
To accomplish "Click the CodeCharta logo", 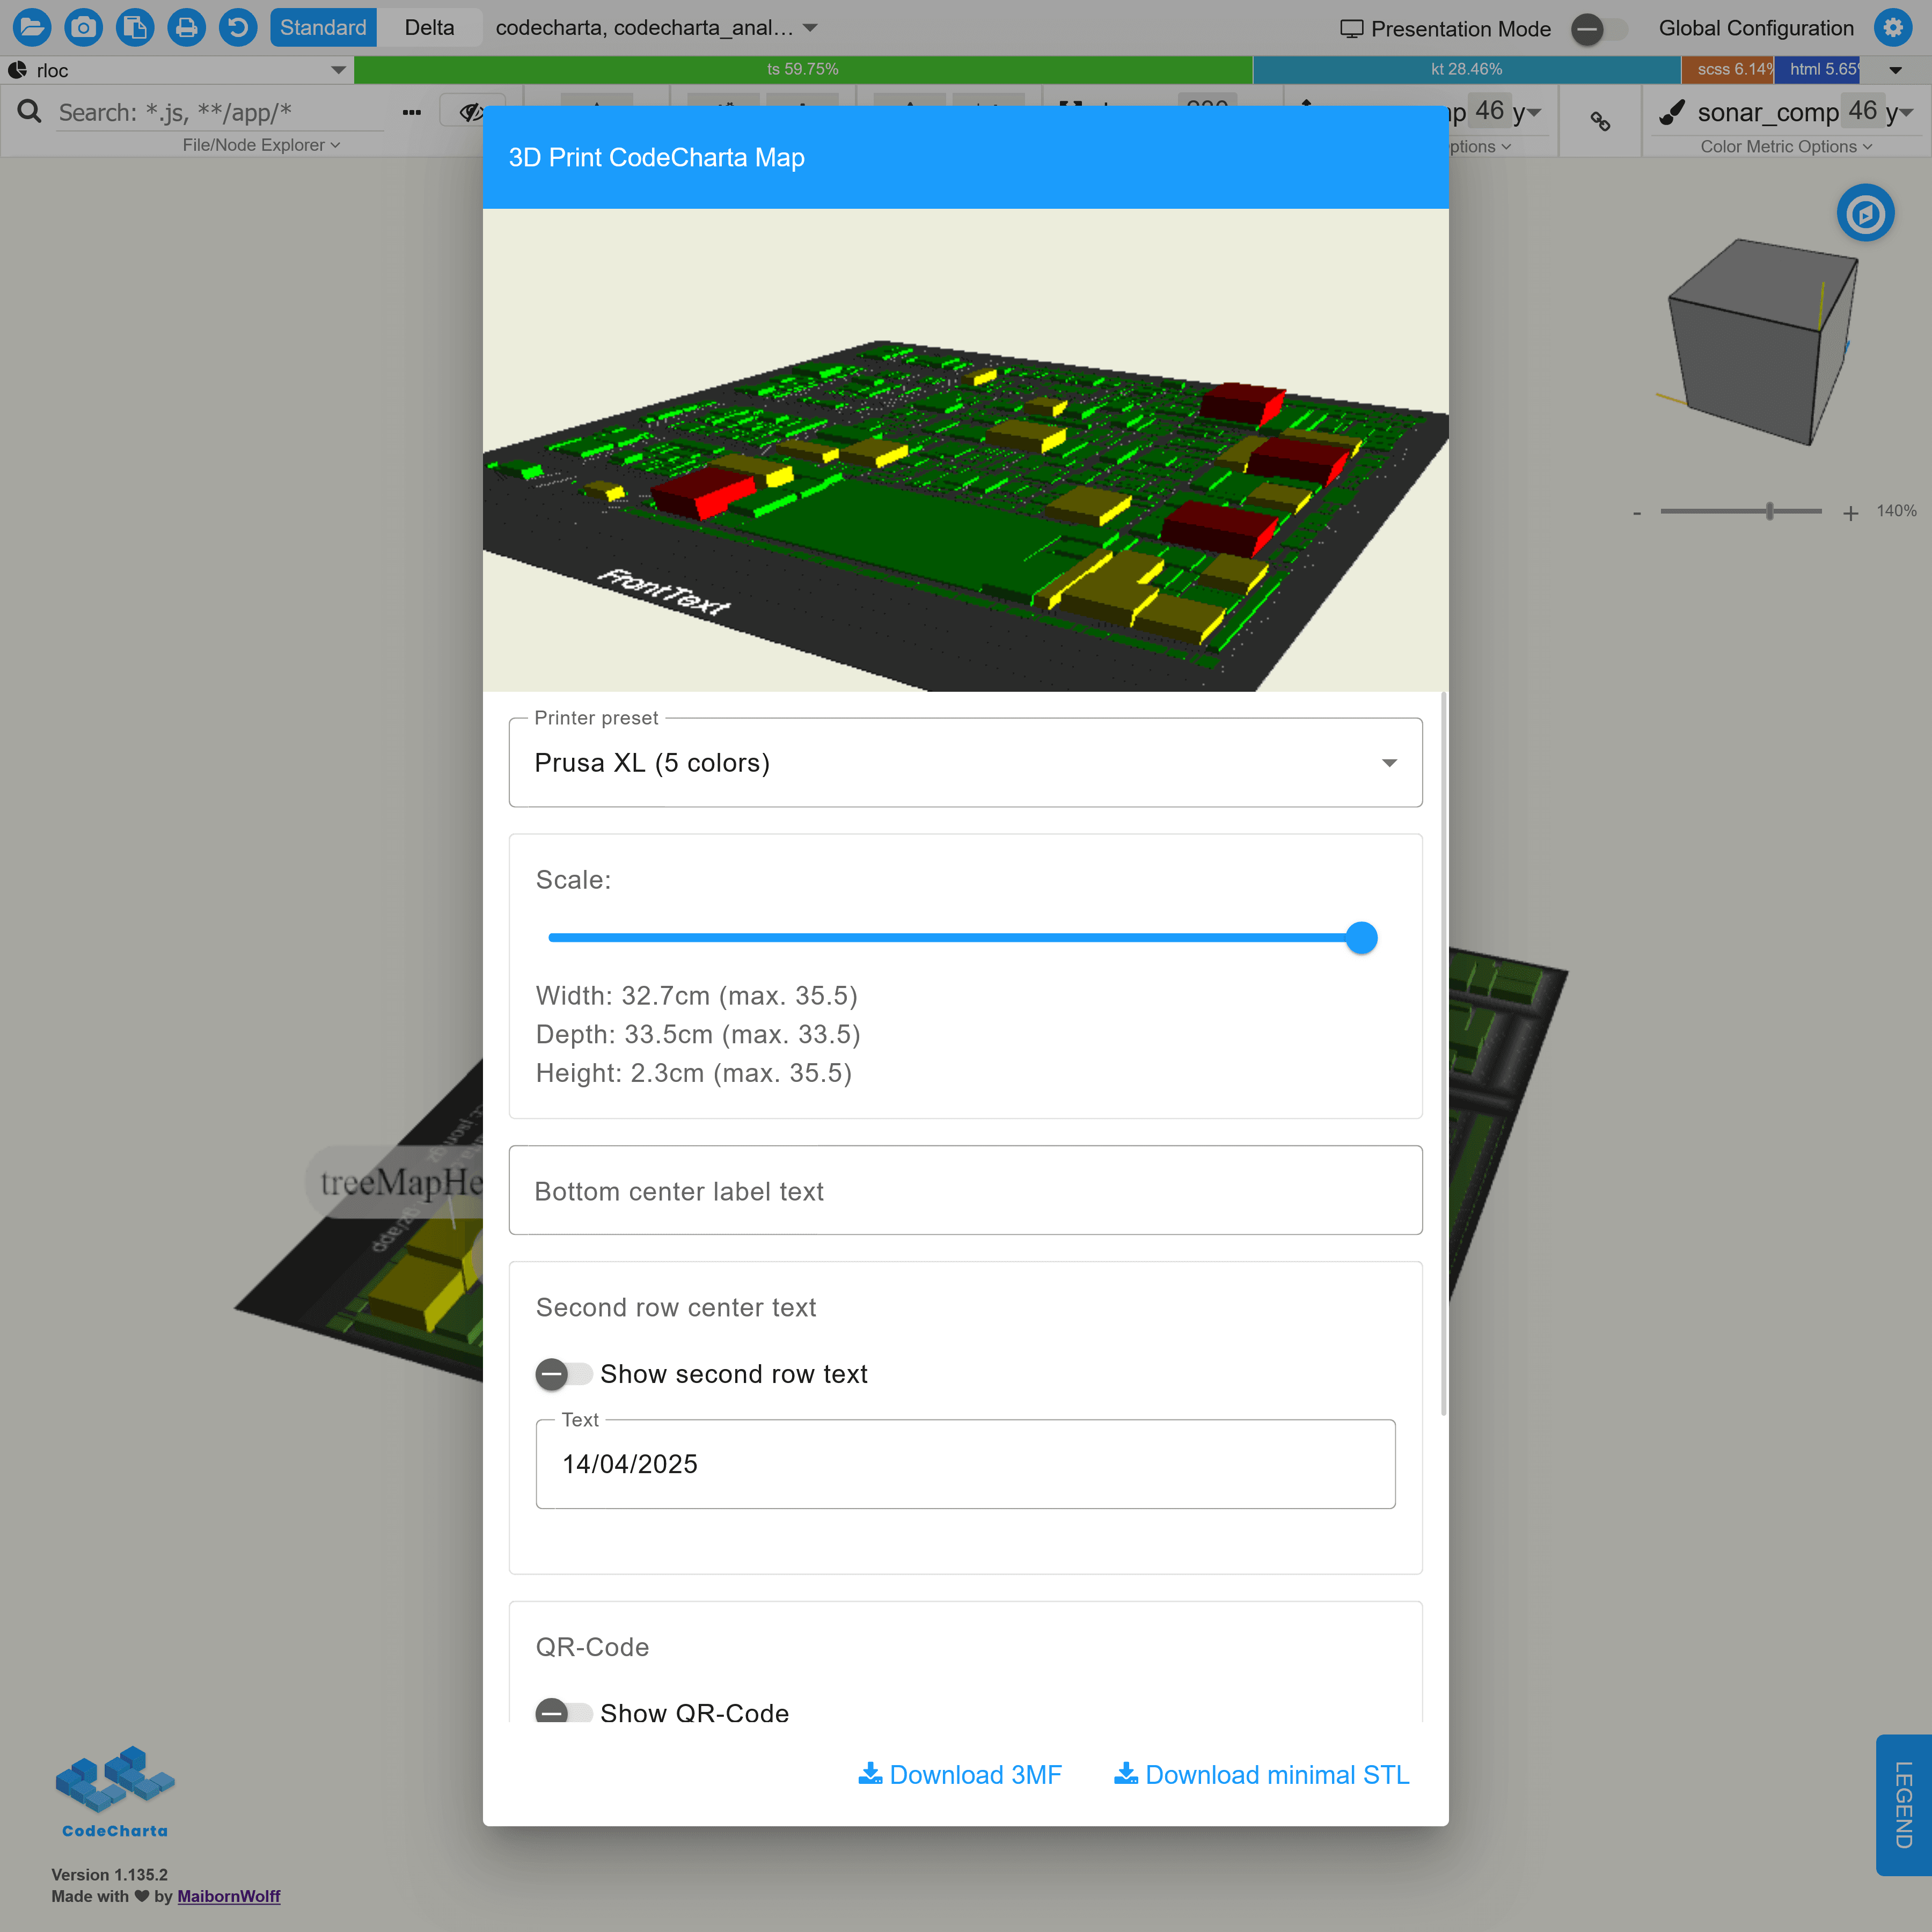I will point(115,1792).
